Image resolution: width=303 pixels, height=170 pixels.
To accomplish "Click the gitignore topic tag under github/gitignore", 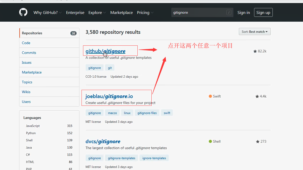I will click(94, 68).
